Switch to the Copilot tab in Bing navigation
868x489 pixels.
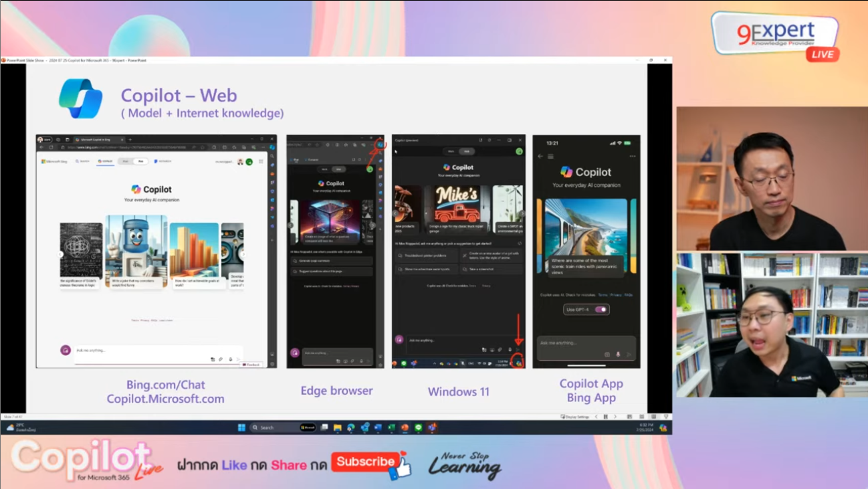105,161
